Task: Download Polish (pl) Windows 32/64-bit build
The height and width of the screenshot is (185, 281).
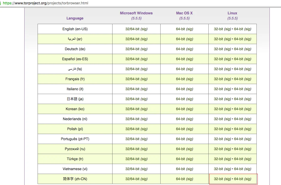Action: (132, 129)
